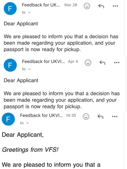Image resolution: width=127 pixels, height=169 pixels.
Task: Select sender name on 14:30 email
Action: coord(42,115)
